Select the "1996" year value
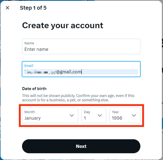This screenshot has height=160, width=163. 117,118
